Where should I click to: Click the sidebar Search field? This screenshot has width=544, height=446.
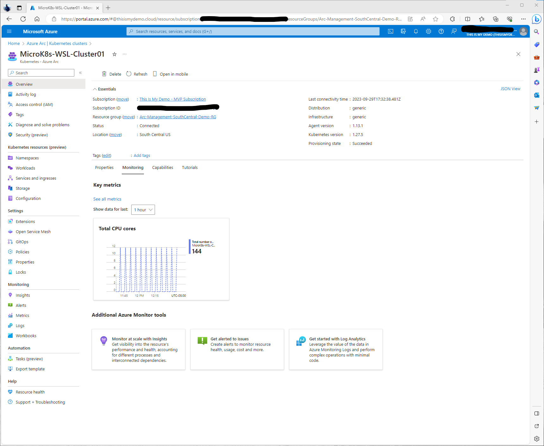[41, 73]
